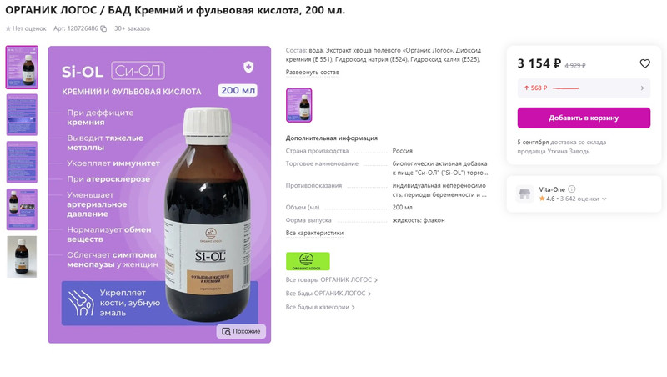This screenshot has width=667, height=377.
Task: Select the last bottle photo thumbnail
Action: tap(22, 257)
